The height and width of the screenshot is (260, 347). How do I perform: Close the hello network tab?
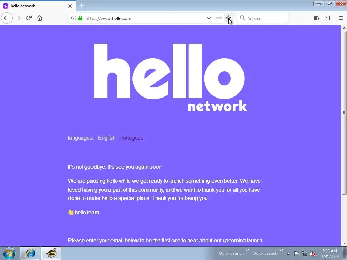(x=70, y=6)
